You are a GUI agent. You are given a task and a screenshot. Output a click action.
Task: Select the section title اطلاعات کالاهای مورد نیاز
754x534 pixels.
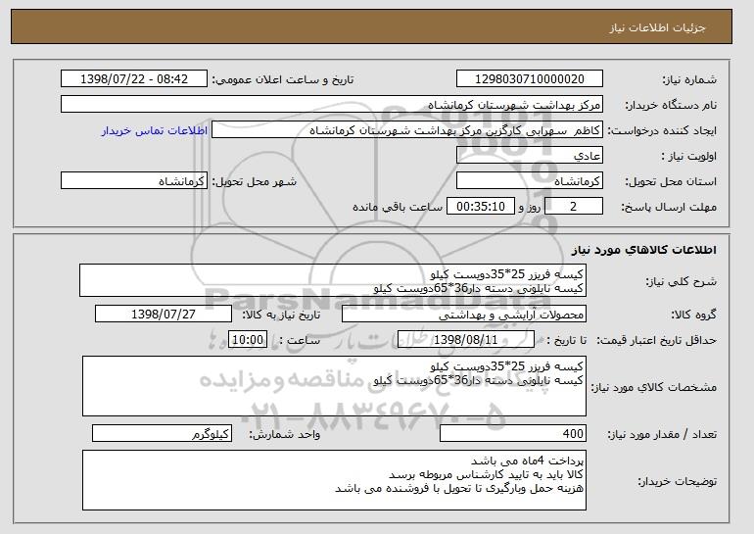pyautogui.click(x=644, y=250)
